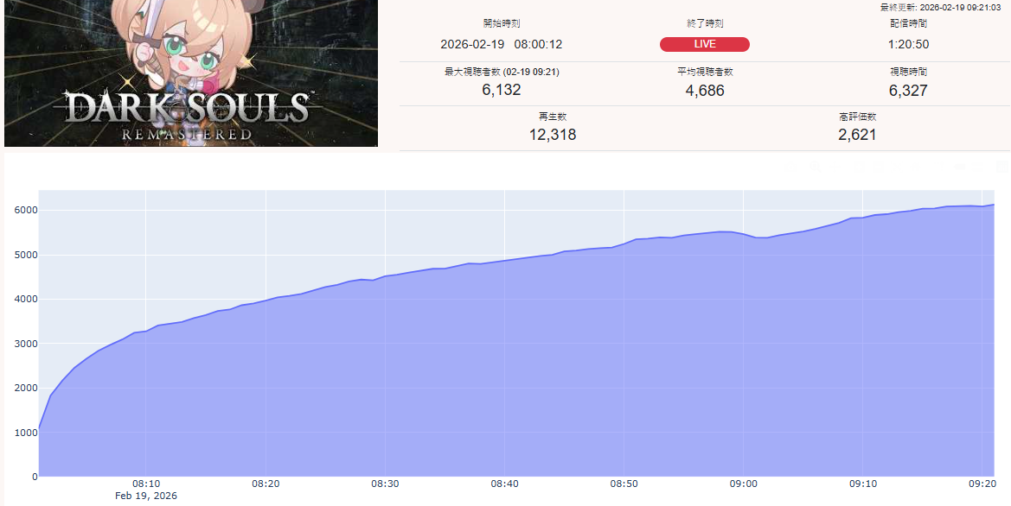Click the watch time value 6,327

(908, 90)
